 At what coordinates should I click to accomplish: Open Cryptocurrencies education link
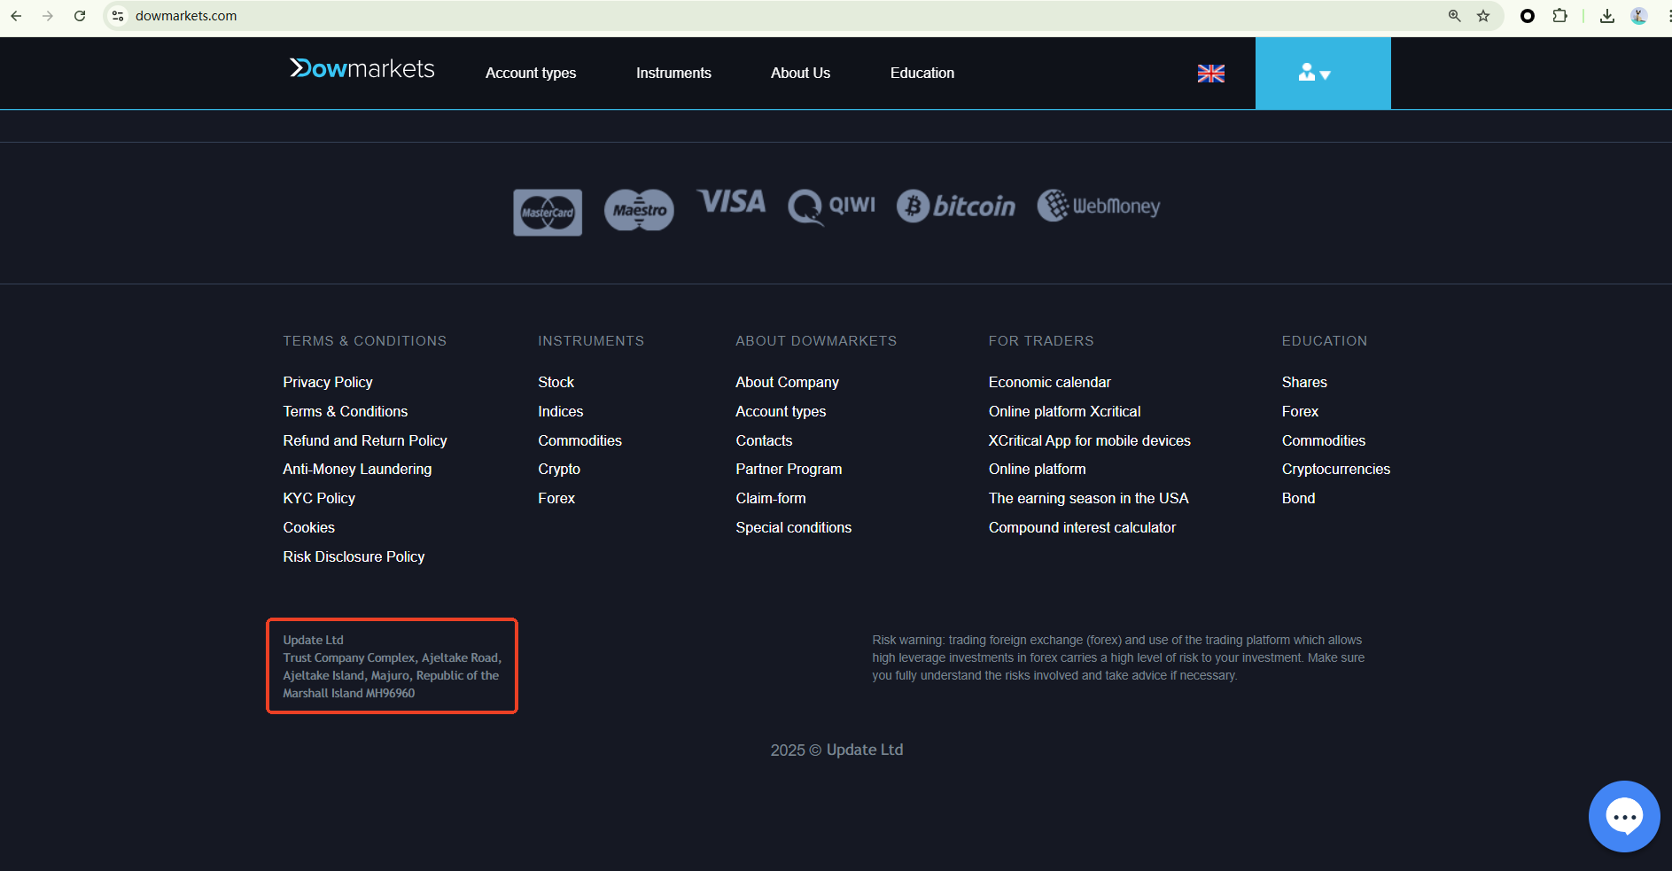pyautogui.click(x=1335, y=469)
